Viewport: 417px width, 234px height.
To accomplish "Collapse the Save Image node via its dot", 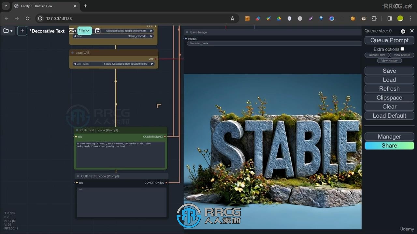I will [x=187, y=32].
